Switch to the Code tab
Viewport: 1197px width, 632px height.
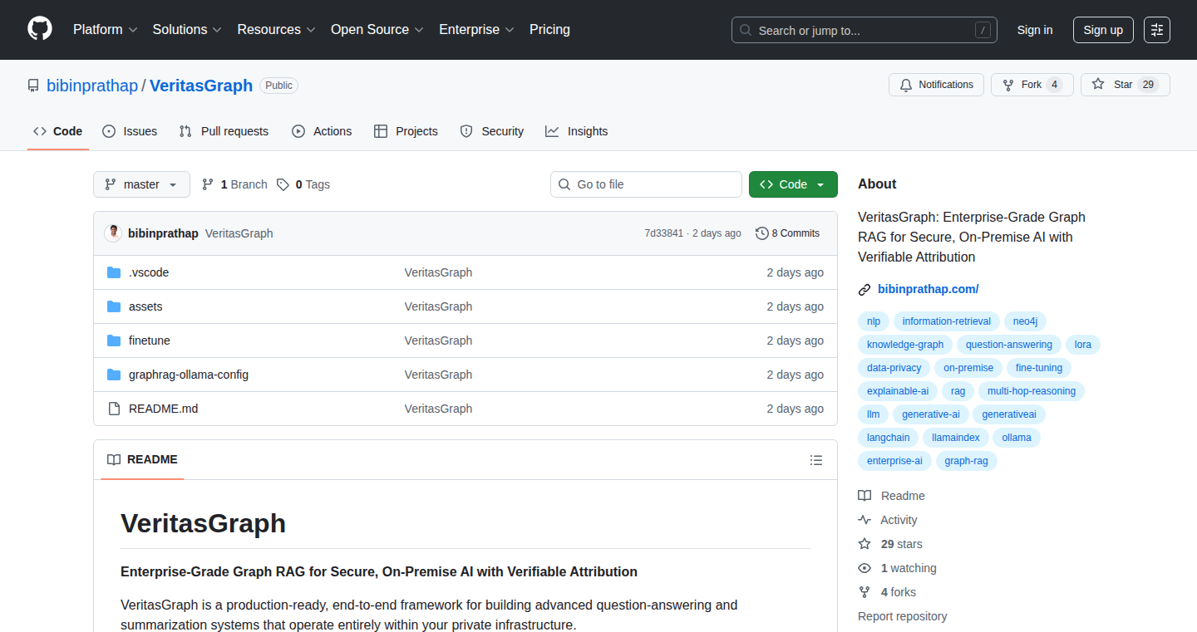coord(58,131)
